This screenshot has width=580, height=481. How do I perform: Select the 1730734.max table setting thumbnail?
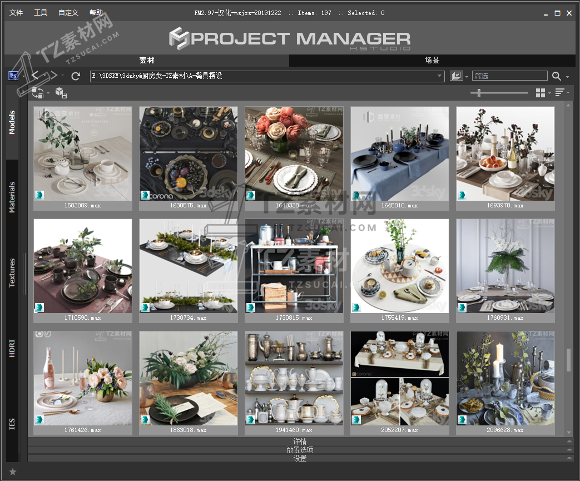click(189, 266)
